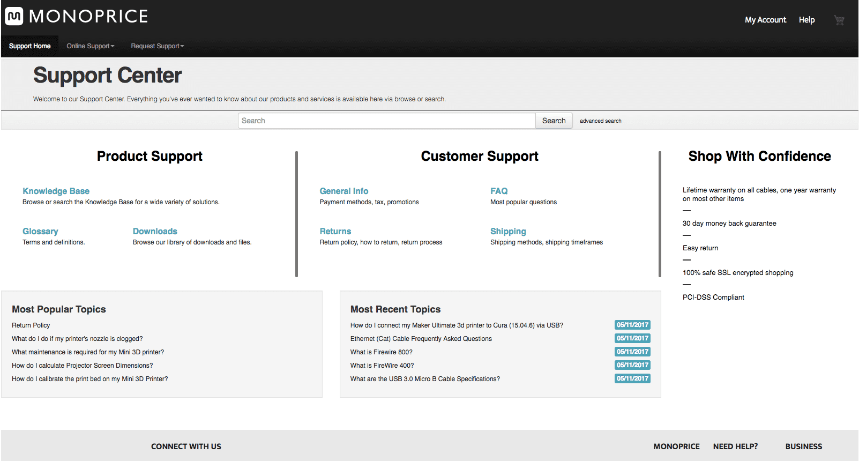
Task: Open the What is Firewire 800 topic
Action: (382, 352)
